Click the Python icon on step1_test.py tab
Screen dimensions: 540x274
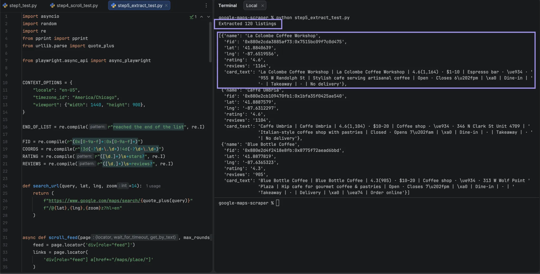(5, 6)
